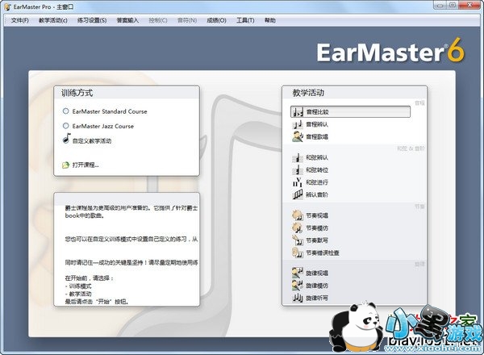Choose the 和弦辨认 chord identification icon
The image size is (484, 355).
point(298,157)
